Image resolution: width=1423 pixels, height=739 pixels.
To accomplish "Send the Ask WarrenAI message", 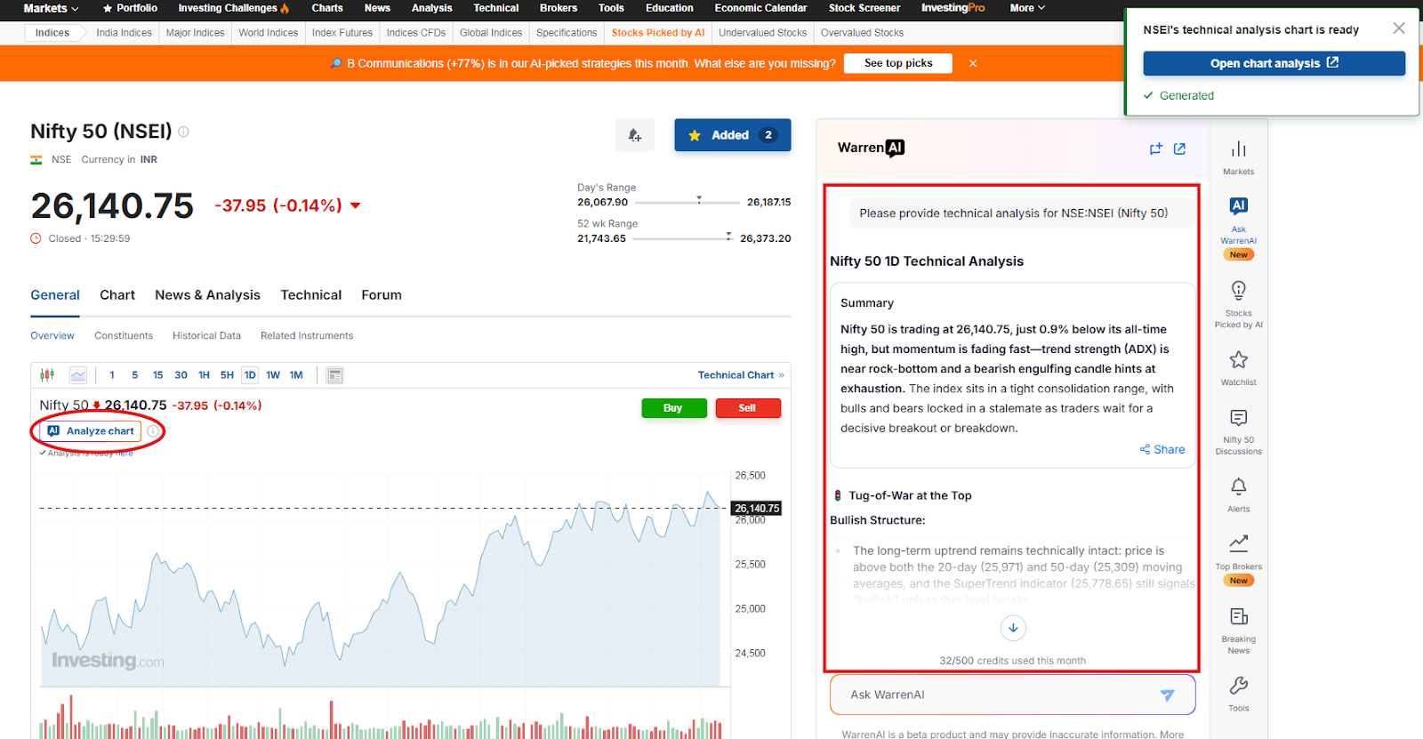I will 1167,695.
